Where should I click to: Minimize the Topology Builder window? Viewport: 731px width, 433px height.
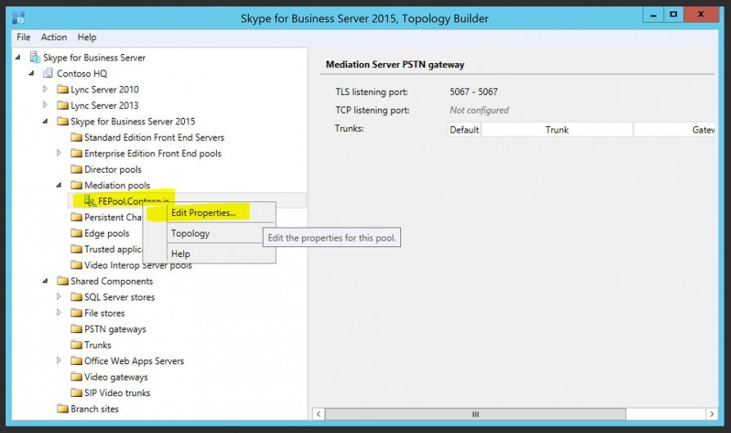point(653,15)
